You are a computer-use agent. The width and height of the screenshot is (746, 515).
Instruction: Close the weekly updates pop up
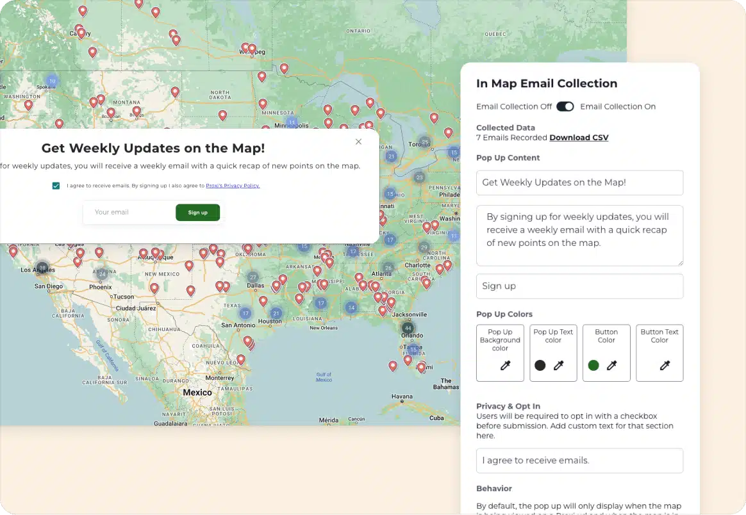[359, 142]
